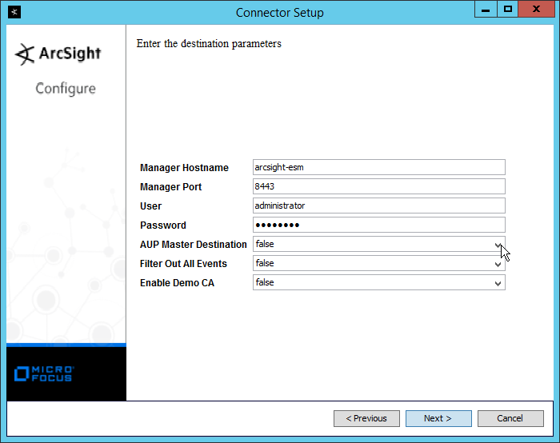Click the ArcSight logo in the sidebar
This screenshot has height=443, width=560.
pyautogui.click(x=58, y=54)
